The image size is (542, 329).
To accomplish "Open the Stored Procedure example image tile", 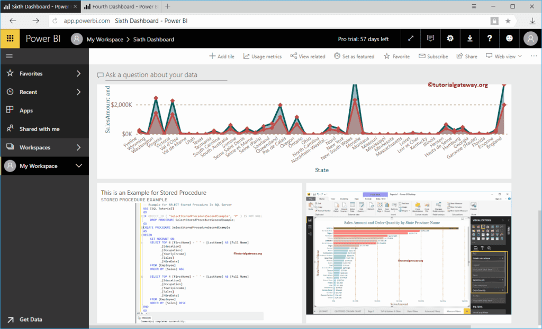I will (x=200, y=253).
